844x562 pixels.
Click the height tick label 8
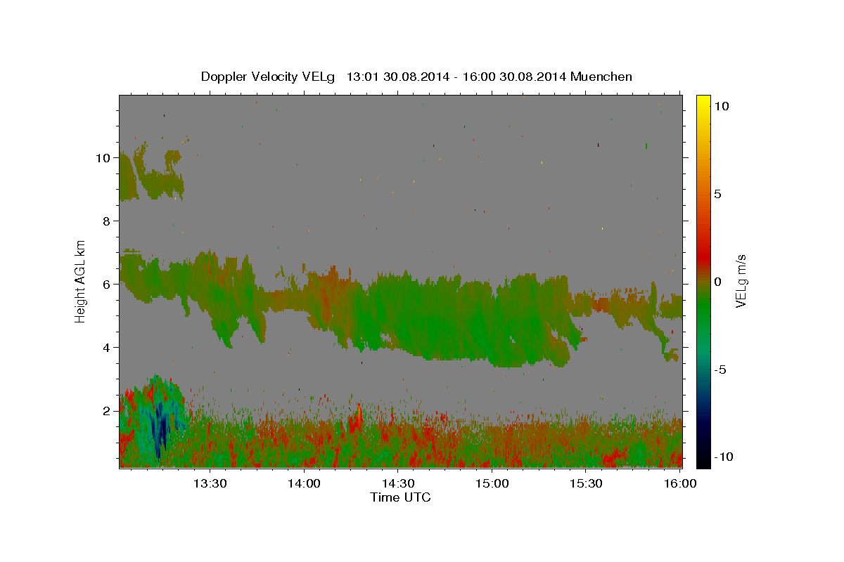coord(107,221)
